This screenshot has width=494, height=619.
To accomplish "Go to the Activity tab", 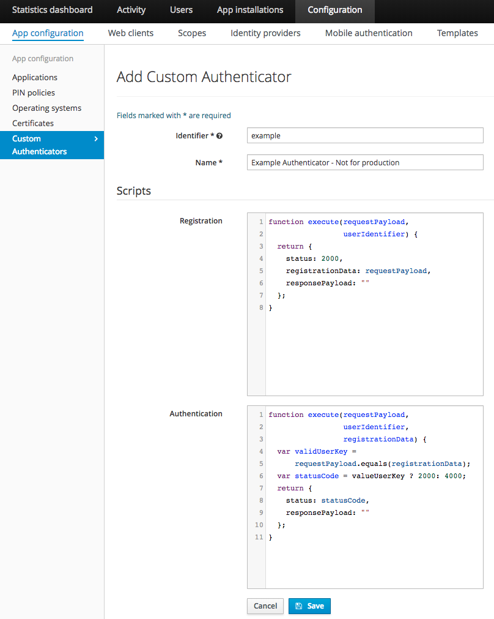I will (131, 10).
